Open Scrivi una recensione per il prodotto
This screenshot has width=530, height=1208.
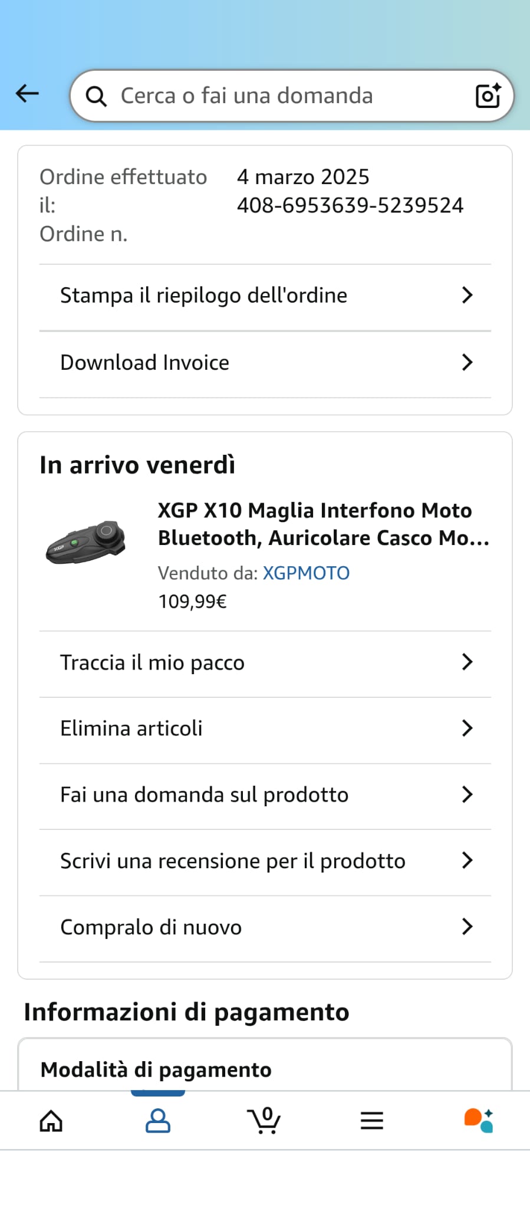[x=265, y=861]
